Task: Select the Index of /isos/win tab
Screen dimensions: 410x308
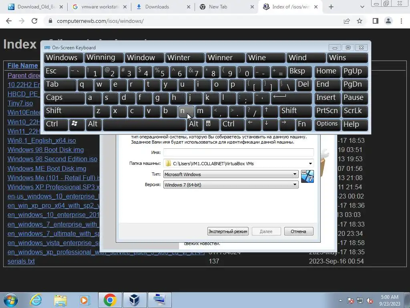Action: pos(290,7)
